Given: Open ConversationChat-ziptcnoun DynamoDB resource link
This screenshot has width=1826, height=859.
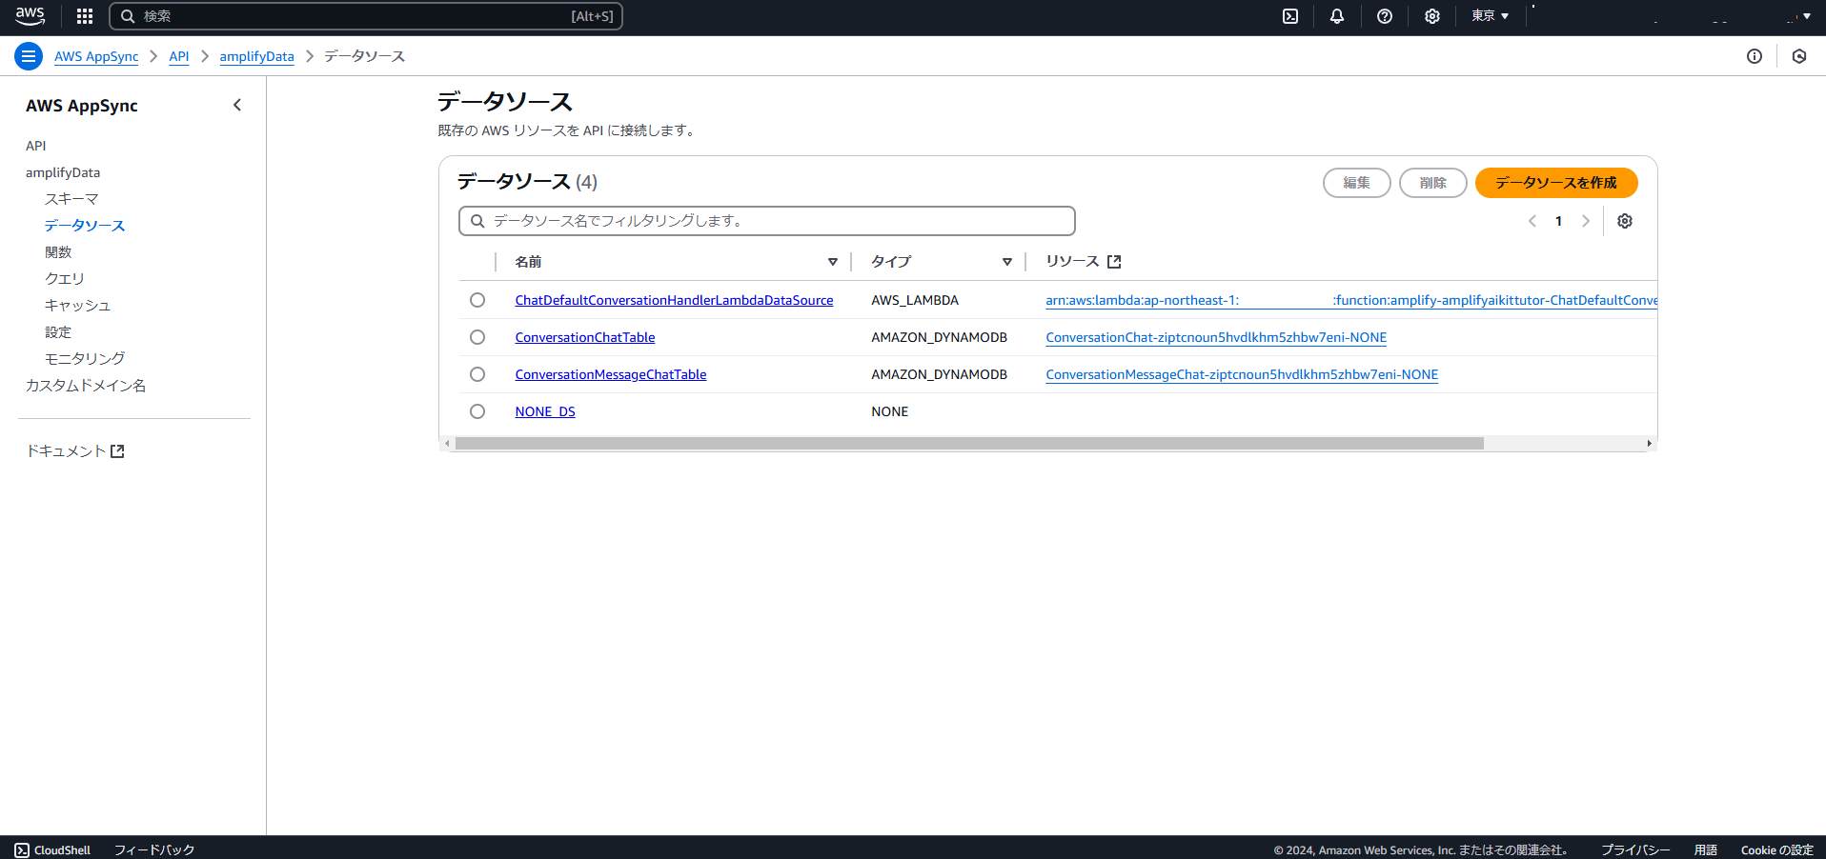Looking at the screenshot, I should pos(1216,337).
